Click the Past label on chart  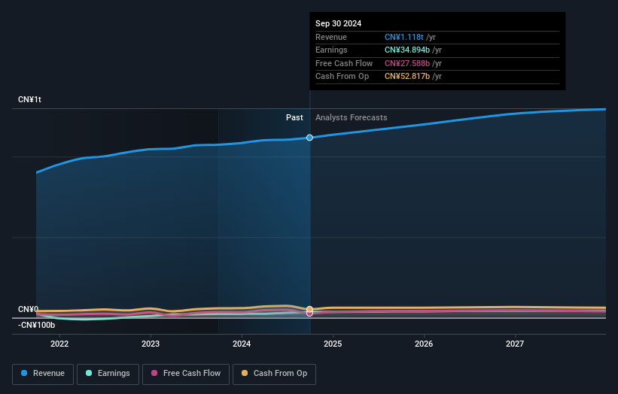click(x=294, y=118)
